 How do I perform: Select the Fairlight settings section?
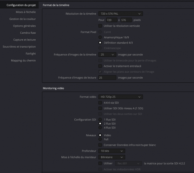[x=31, y=54]
